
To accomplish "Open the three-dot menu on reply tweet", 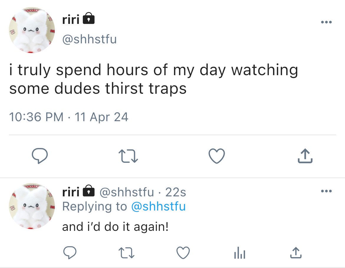I will 326,191.
